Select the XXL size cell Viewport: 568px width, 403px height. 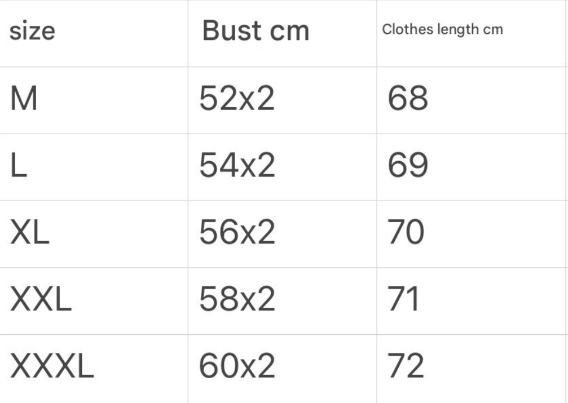(41, 300)
